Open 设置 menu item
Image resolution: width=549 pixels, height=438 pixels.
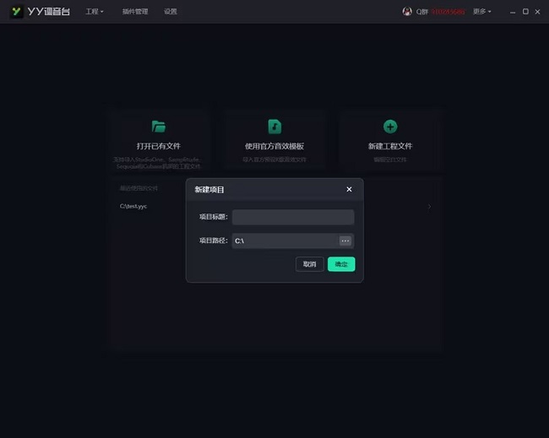point(171,12)
